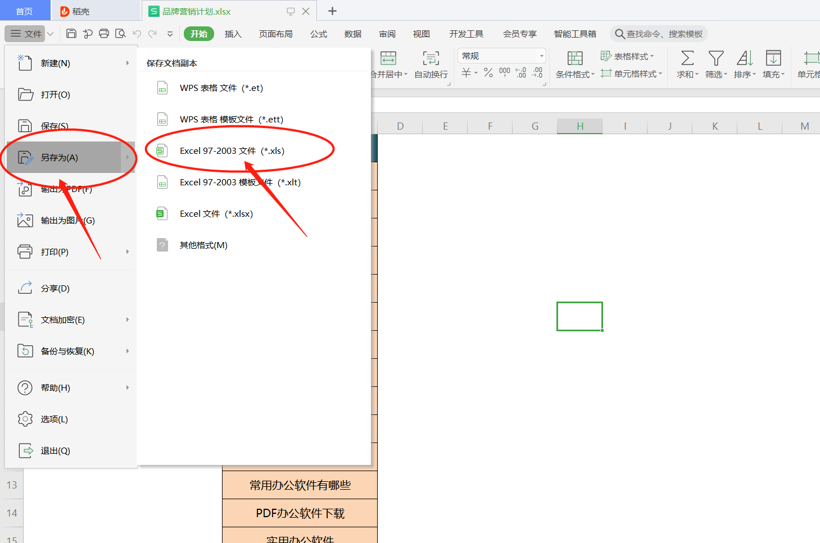Open the 审阅 ribbon tab

tap(387, 34)
